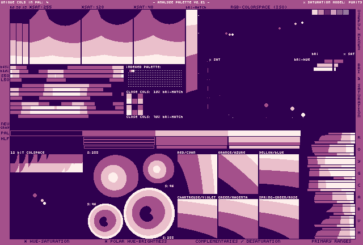363x245 pixels.
Task: Click the 'Y' primary range letter
Action: tap(359, 162)
